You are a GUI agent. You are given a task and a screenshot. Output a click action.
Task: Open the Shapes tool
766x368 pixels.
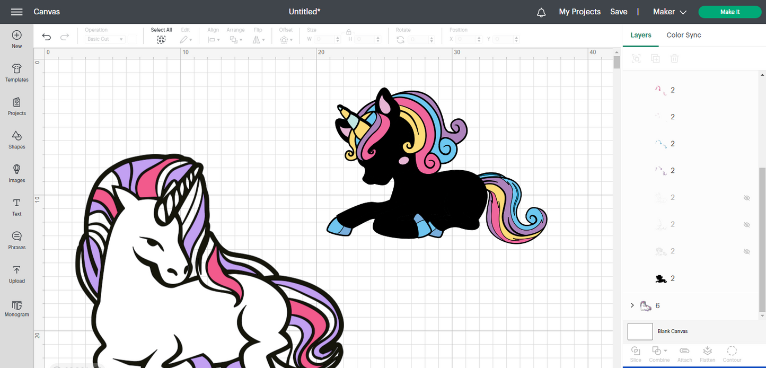(16, 140)
